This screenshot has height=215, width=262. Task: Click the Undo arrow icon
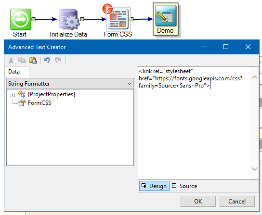pos(47,60)
